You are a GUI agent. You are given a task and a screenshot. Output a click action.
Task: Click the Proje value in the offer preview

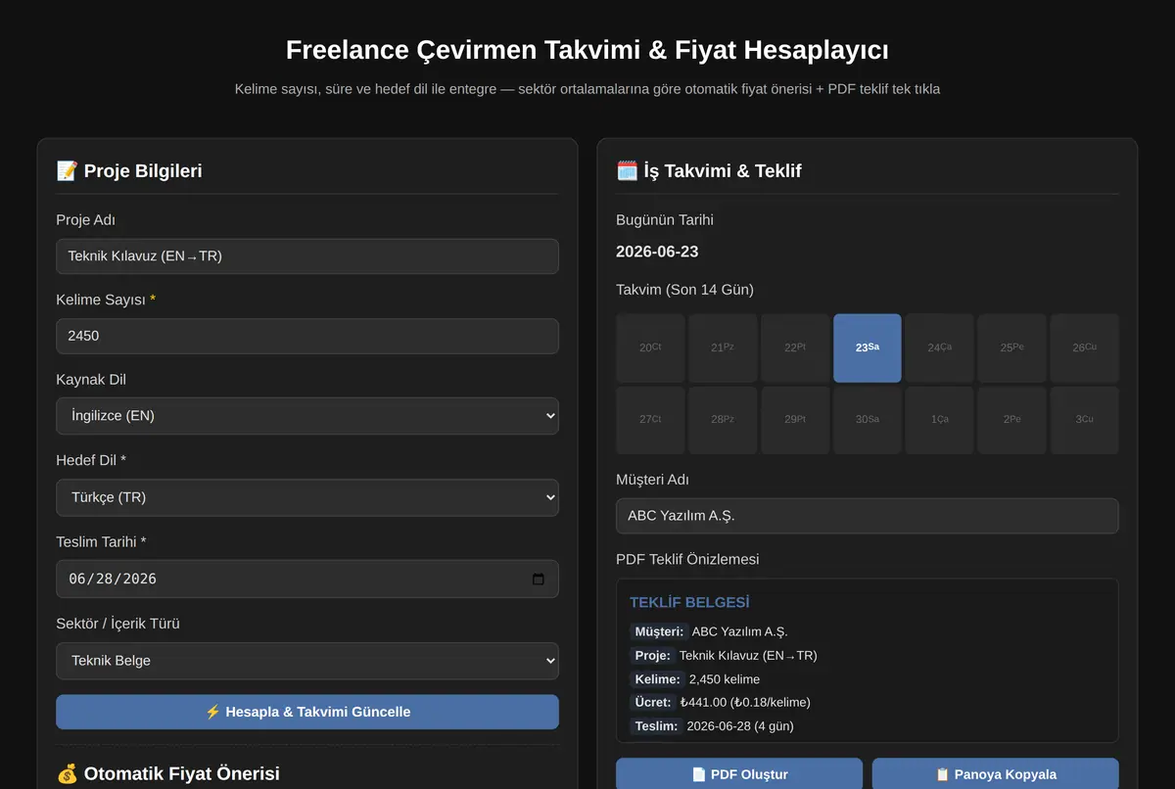(x=748, y=655)
